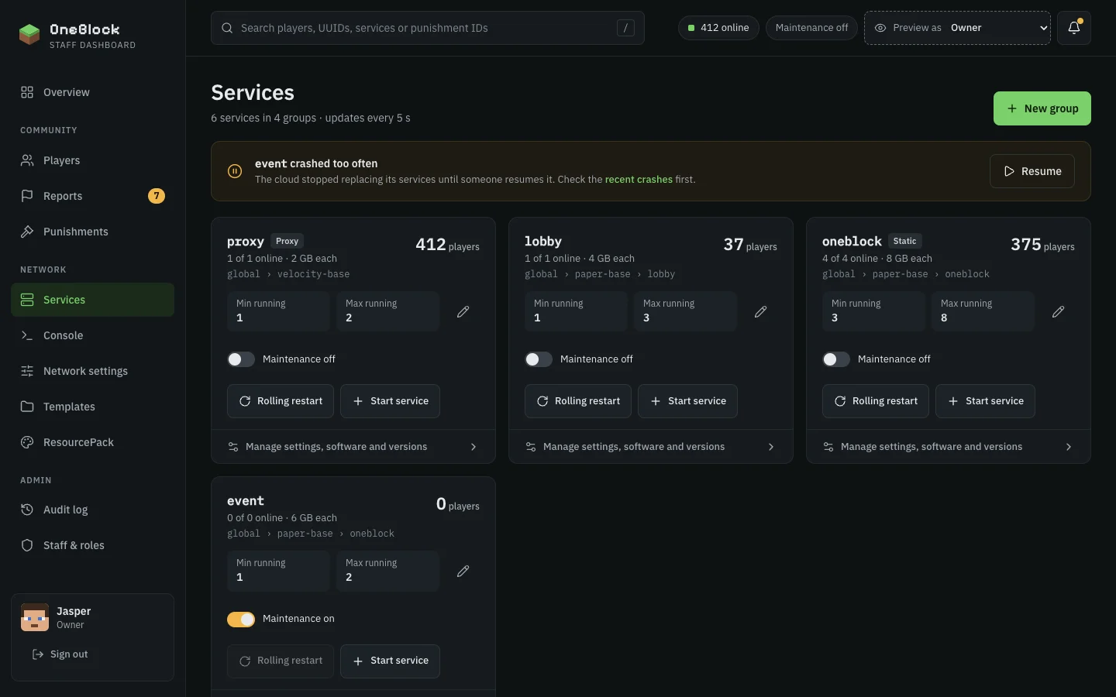Turn off event maintenance switch
The image size is (1116, 697).
[241, 619]
